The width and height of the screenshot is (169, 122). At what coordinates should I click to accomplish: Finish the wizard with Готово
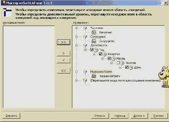159,116
